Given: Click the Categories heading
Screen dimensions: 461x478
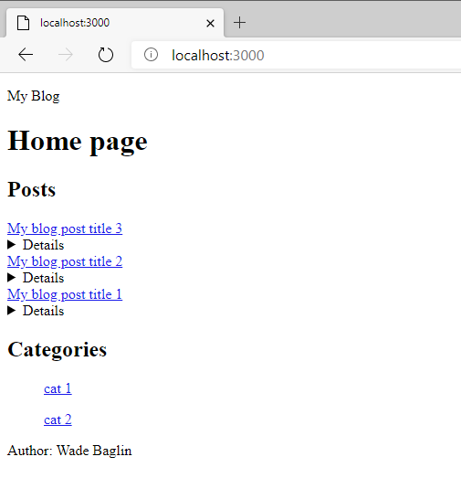Looking at the screenshot, I should pyautogui.click(x=58, y=349).
